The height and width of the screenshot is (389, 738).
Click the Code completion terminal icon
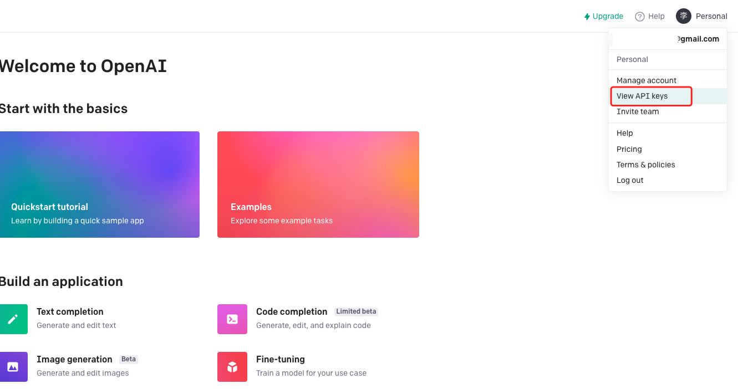[232, 319]
